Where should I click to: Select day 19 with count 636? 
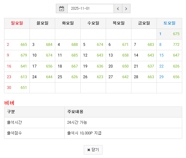(93, 66)
